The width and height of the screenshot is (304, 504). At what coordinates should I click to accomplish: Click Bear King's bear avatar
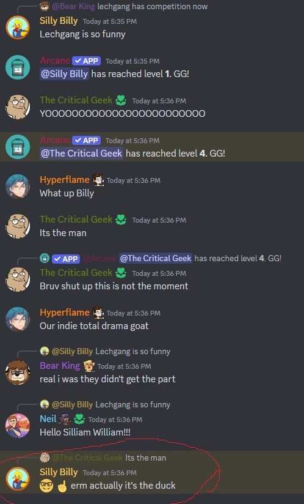point(18,372)
